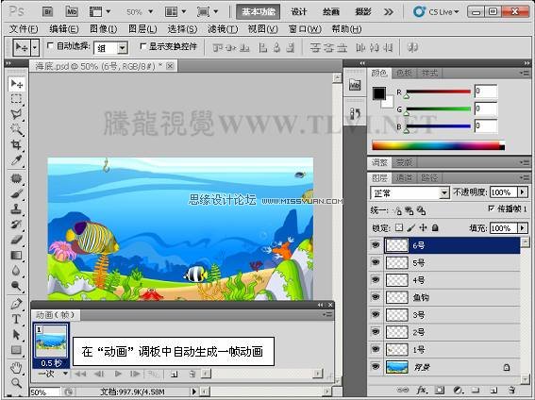Select the Clone Stamp tool
Screen dimensions: 535x400
point(16,209)
